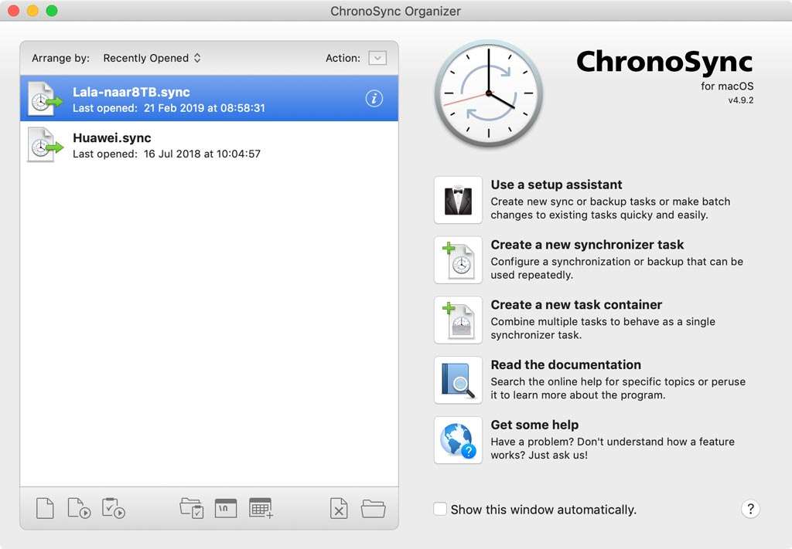Image resolution: width=792 pixels, height=549 pixels.
Task: Close the ChronoSync Organizer window
Action: 14,11
